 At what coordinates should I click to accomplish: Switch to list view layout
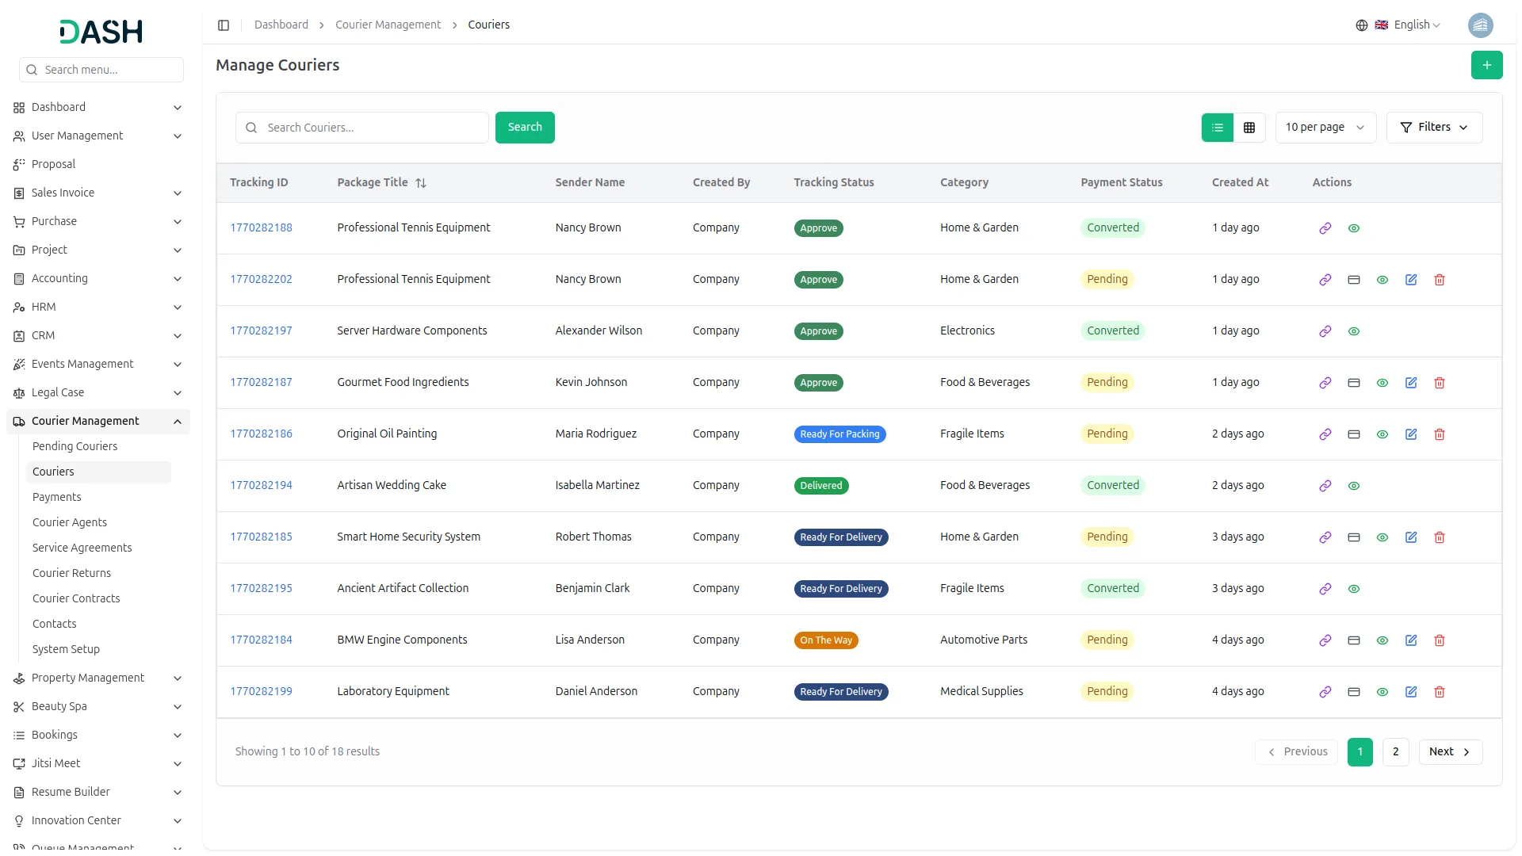1217,128
